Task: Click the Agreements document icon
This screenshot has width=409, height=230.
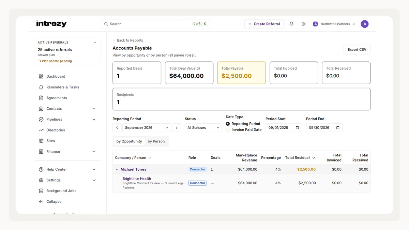Action: pos(41,98)
